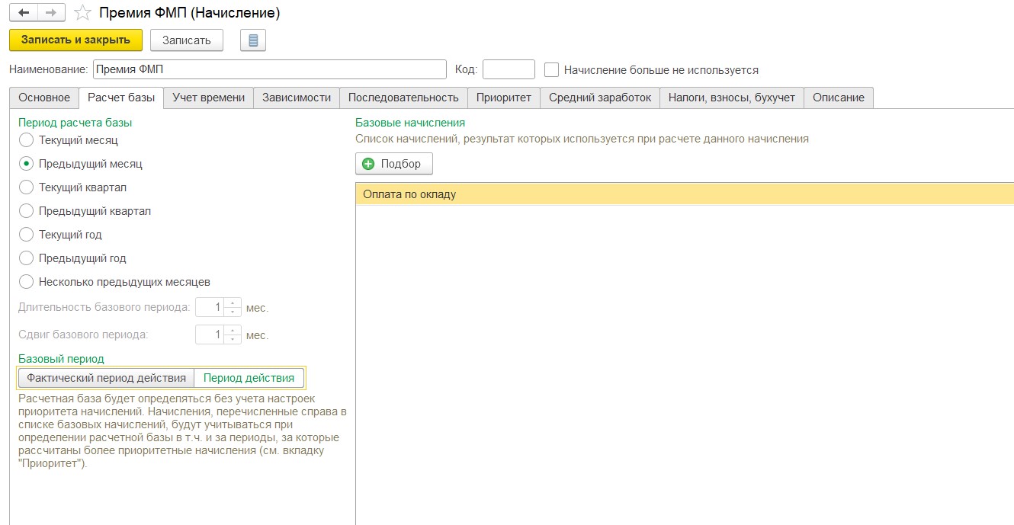Open the list icon button next to Записать
This screenshot has height=525, width=1014.
tap(253, 40)
